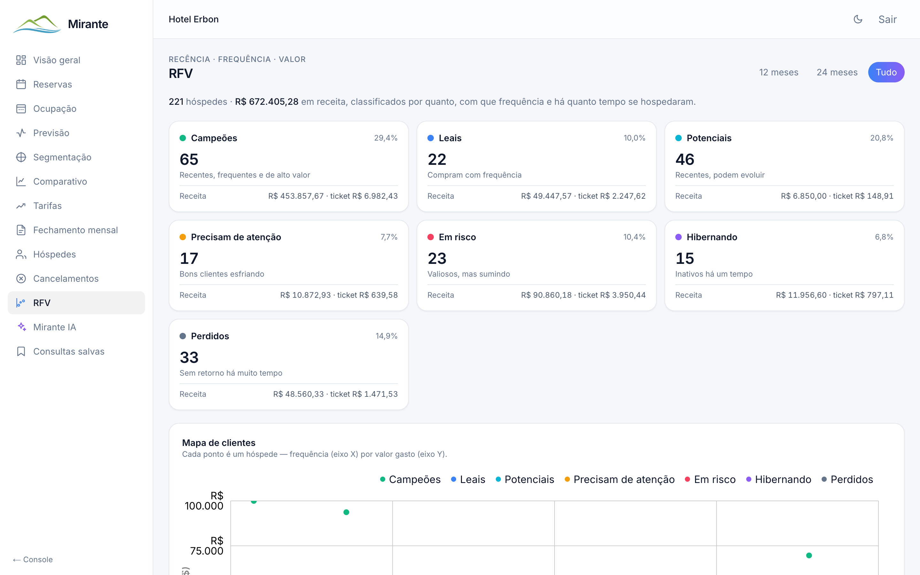Click Em risco revenue R$ 90.860,18 line
This screenshot has width=920, height=575.
(x=583, y=295)
